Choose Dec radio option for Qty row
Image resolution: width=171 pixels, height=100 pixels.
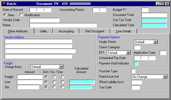(63, 87)
